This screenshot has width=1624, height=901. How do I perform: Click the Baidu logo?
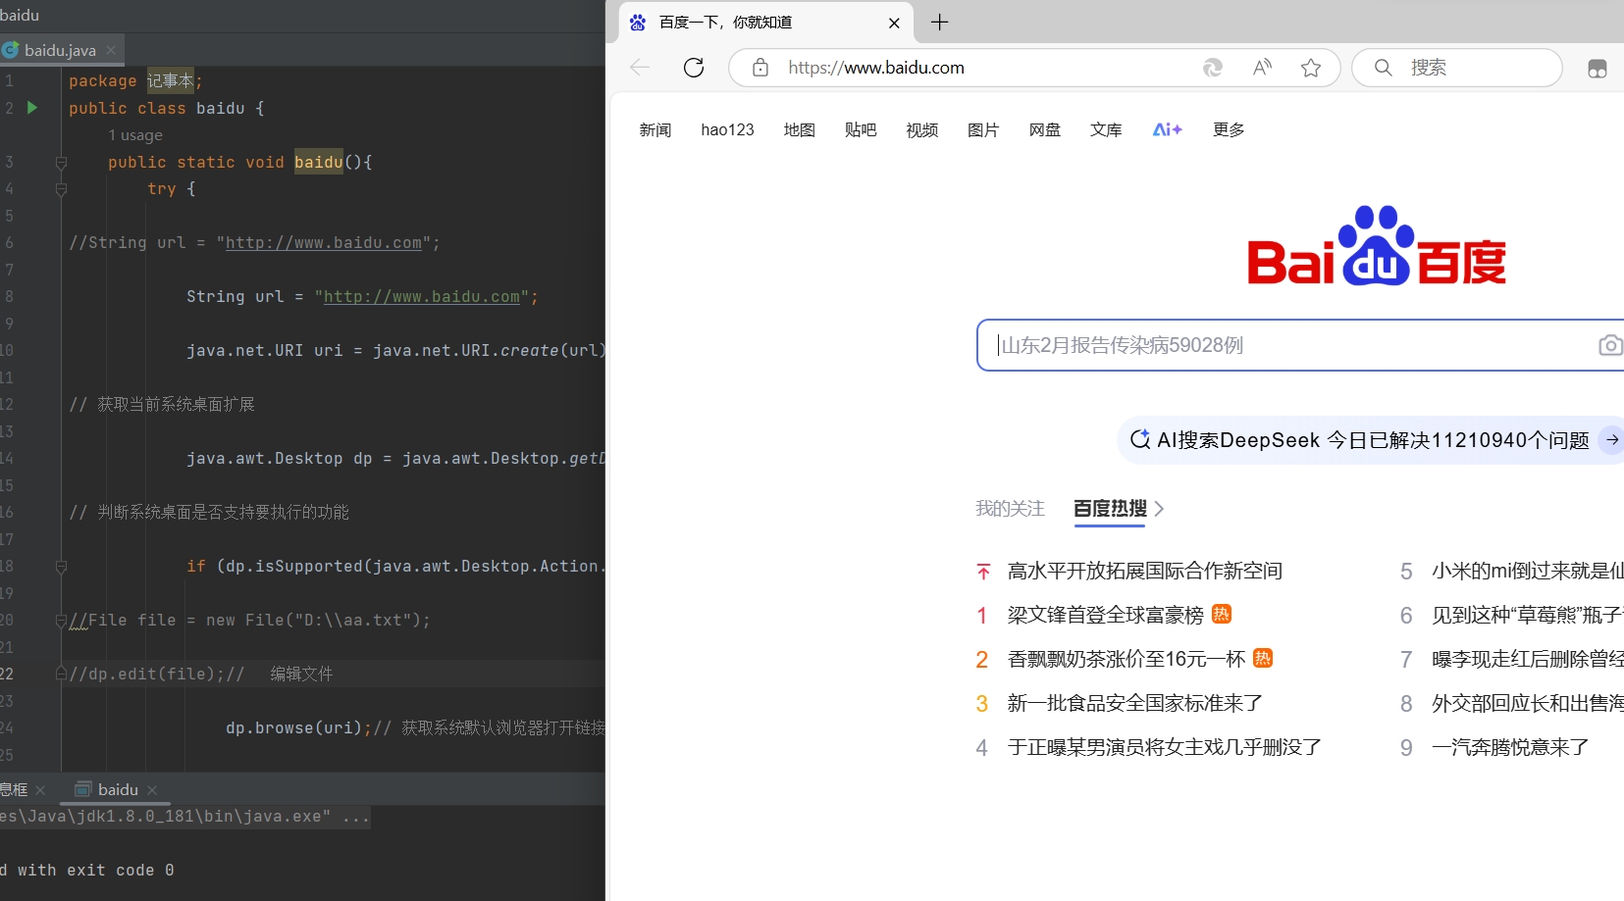tap(1377, 245)
